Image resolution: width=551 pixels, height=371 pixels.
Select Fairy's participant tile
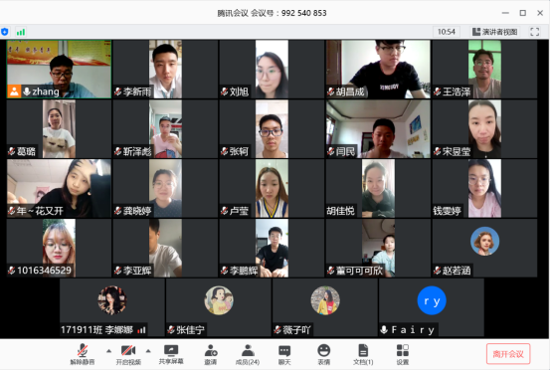432,307
